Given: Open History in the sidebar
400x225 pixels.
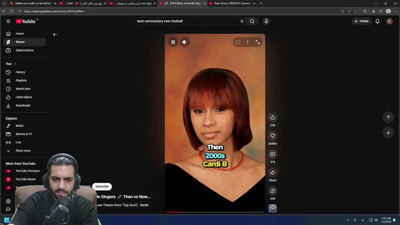Looking at the screenshot, I should [x=25, y=72].
